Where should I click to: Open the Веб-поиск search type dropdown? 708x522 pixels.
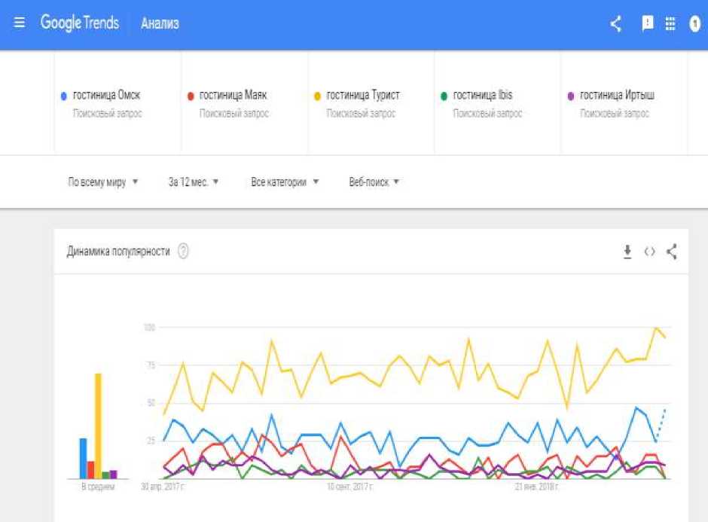tap(374, 182)
